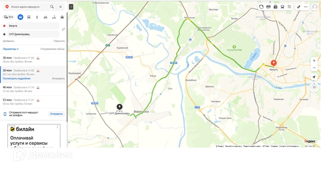Click the Отправить button
This screenshot has height=170, width=321.
[x=56, y=114]
